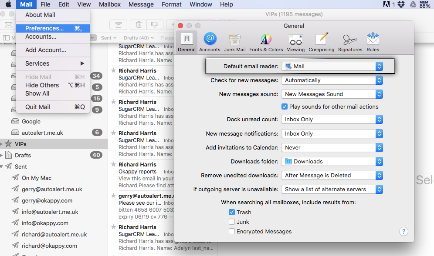
Task: Click the Sent favorites bar button
Action: tap(108, 38)
